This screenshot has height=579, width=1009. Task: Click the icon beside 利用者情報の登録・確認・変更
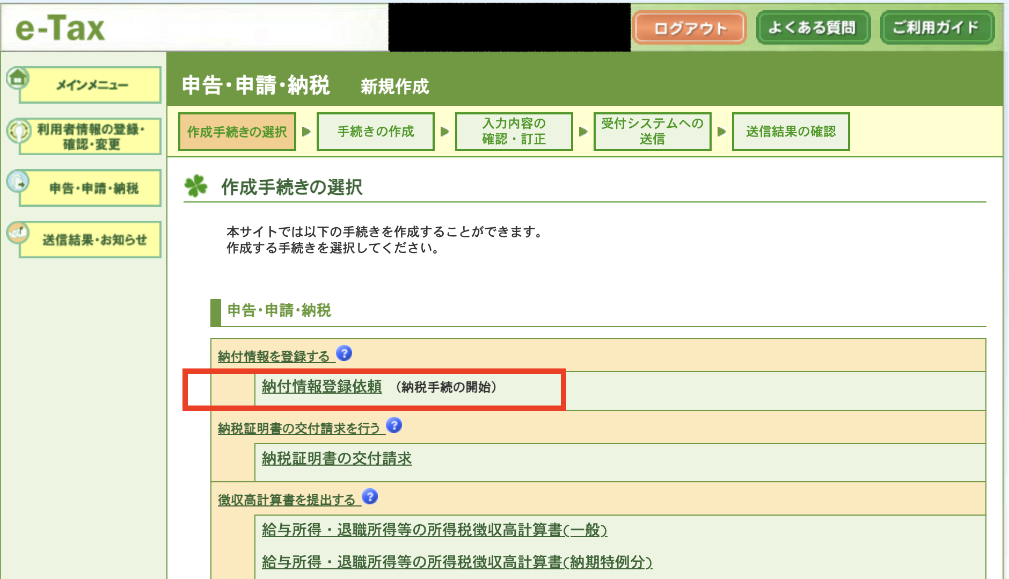19,131
